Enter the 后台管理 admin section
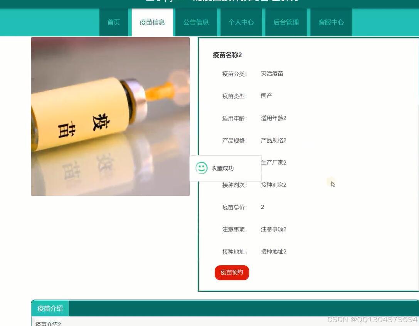Image resolution: width=419 pixels, height=326 pixels. (x=286, y=22)
